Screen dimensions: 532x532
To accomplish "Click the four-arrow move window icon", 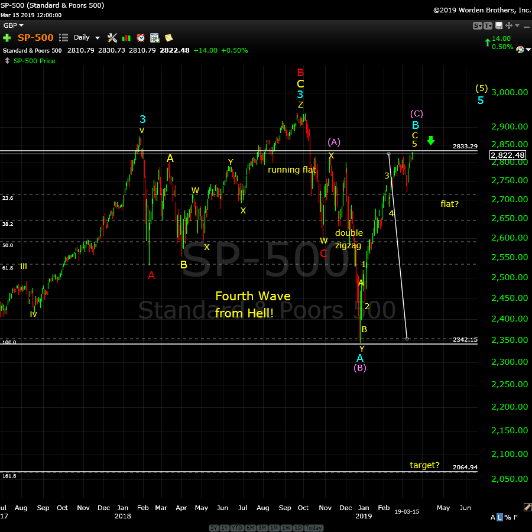I will (508, 25).
